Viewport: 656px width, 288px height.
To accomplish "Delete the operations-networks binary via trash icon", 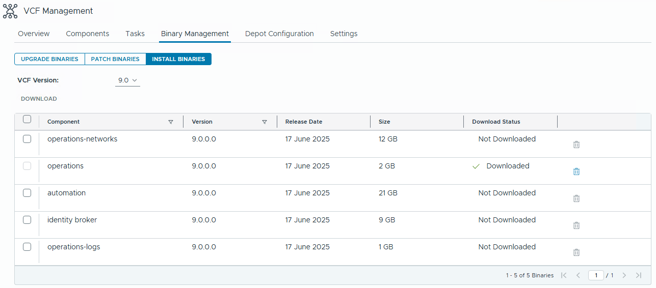I will [x=576, y=145].
